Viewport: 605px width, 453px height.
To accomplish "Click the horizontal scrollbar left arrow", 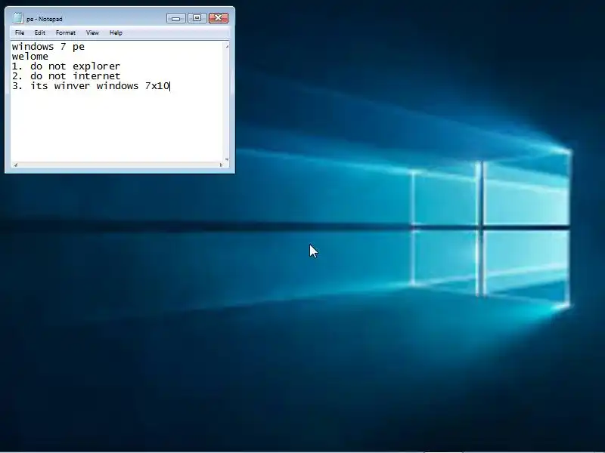I will coord(15,165).
